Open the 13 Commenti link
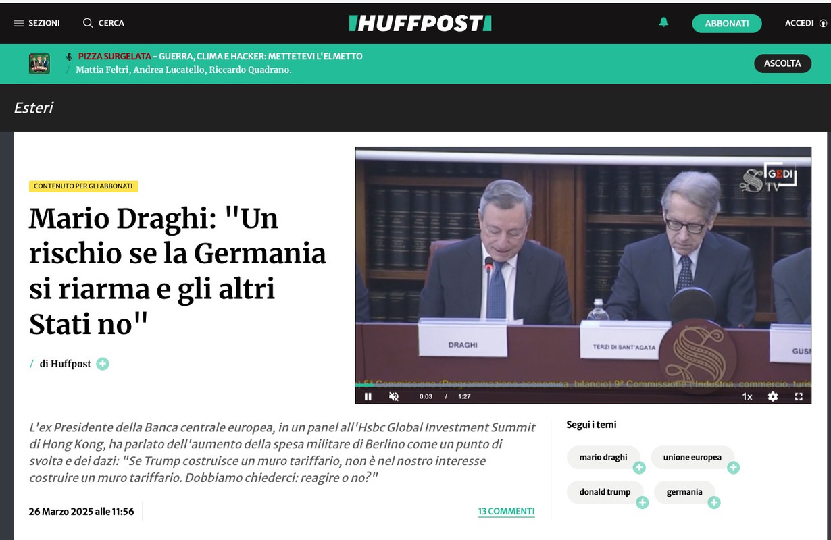 [x=506, y=512]
